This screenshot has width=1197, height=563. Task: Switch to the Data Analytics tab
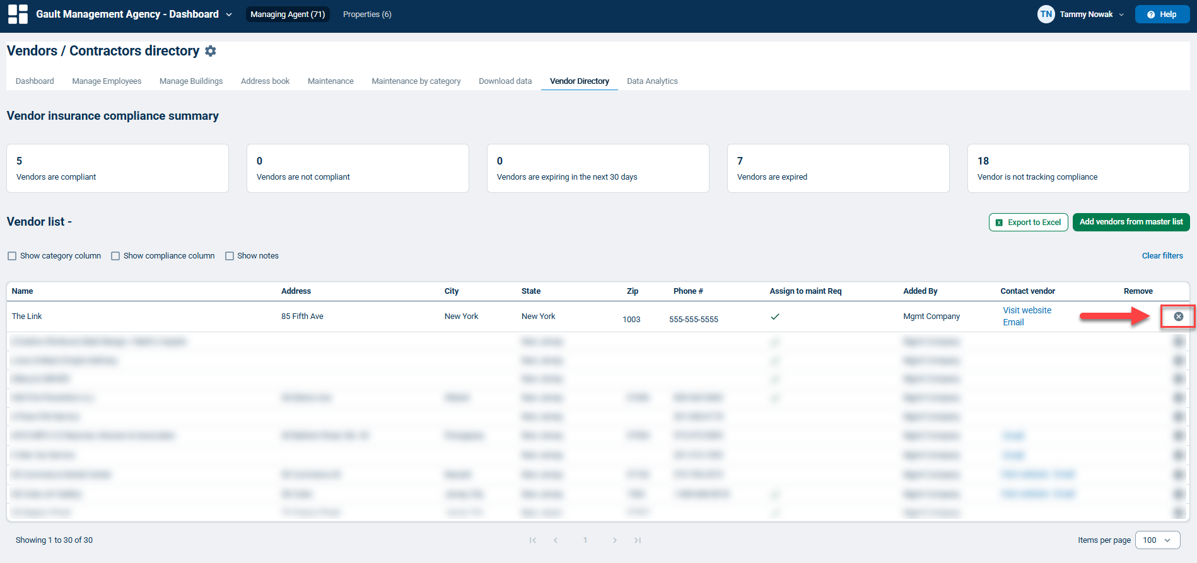652,81
